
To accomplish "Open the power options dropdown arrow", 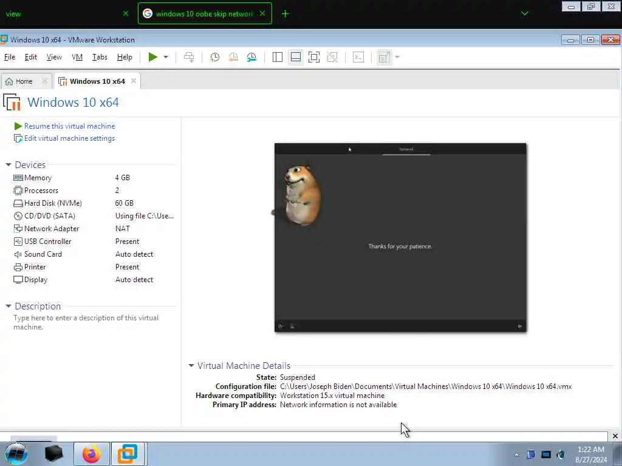I will click(x=166, y=57).
